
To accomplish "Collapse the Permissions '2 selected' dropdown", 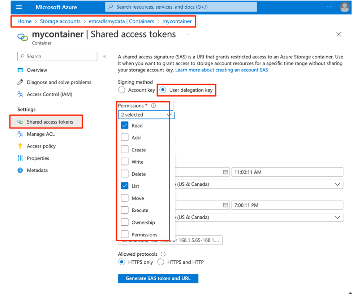I will pyautogui.click(x=146, y=115).
